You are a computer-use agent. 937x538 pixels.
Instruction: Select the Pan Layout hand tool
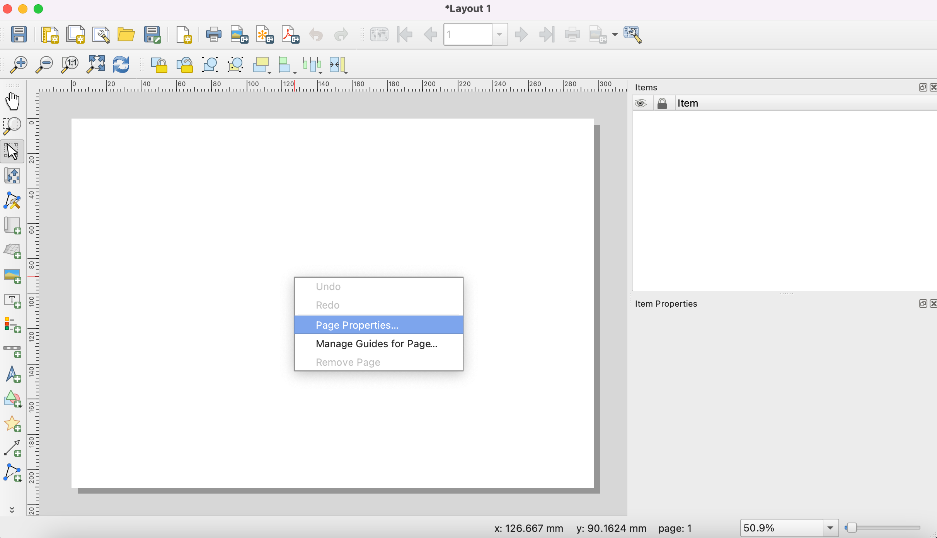pyautogui.click(x=12, y=101)
